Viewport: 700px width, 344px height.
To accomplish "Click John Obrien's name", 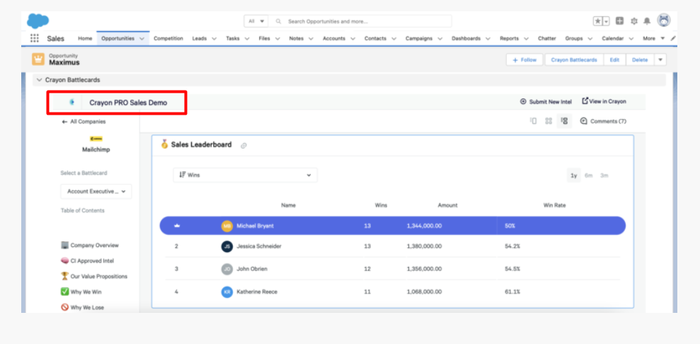I will tap(252, 269).
